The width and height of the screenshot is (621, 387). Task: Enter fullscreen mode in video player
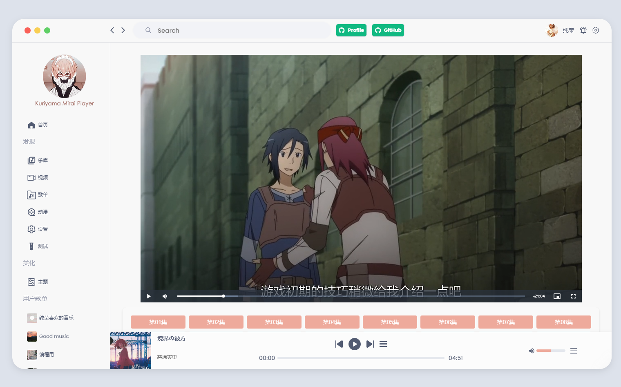(573, 296)
